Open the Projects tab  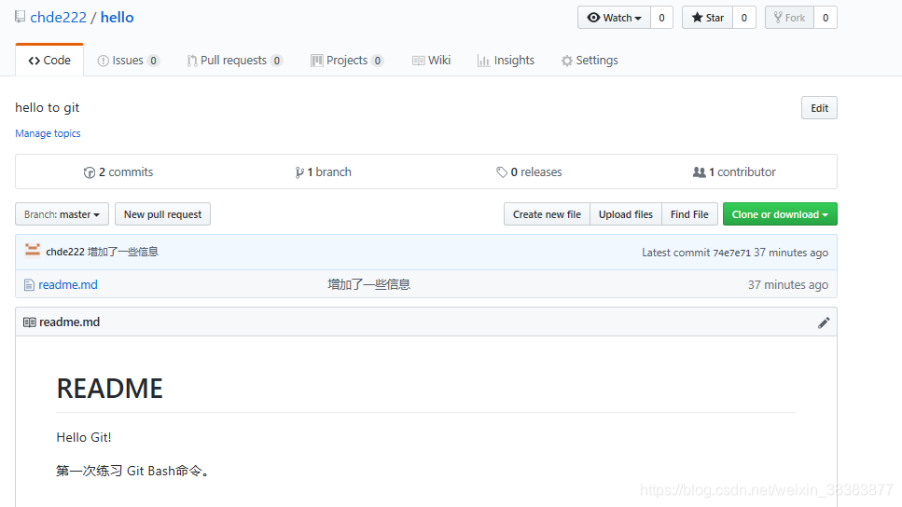(347, 61)
